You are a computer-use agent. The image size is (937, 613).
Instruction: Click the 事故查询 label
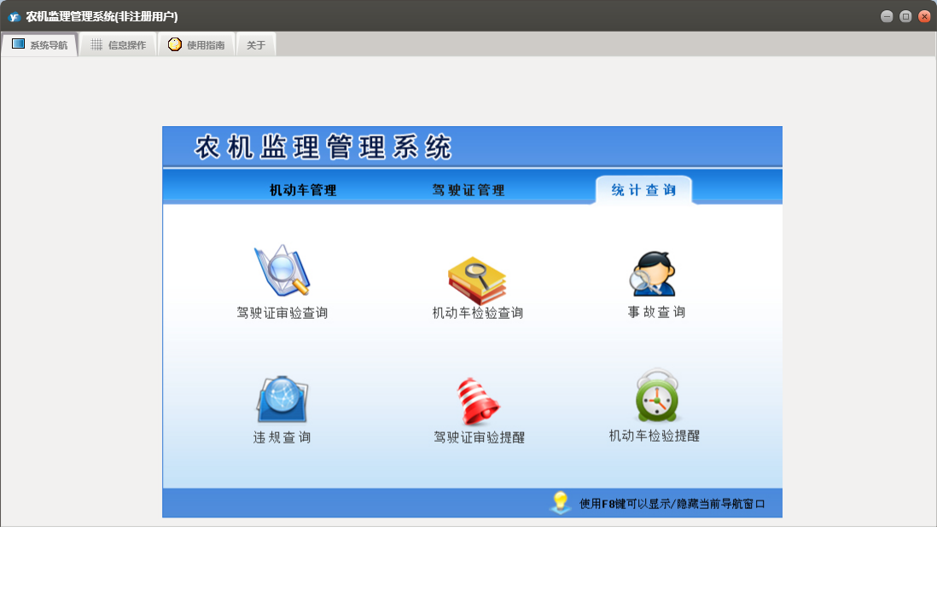[x=656, y=311]
